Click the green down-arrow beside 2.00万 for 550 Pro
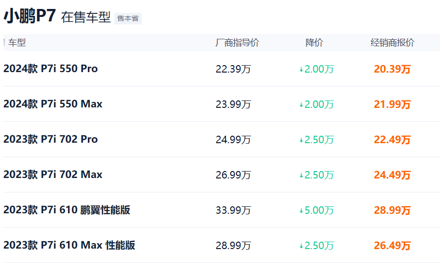The width and height of the screenshot is (440, 263). [301, 70]
